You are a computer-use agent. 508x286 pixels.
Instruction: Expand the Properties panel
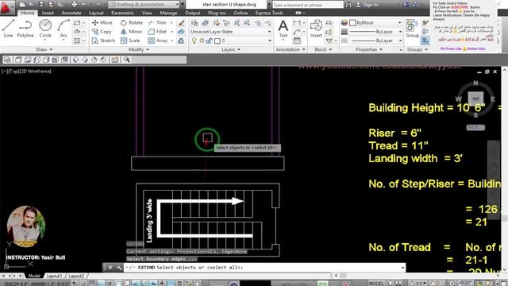(x=369, y=49)
